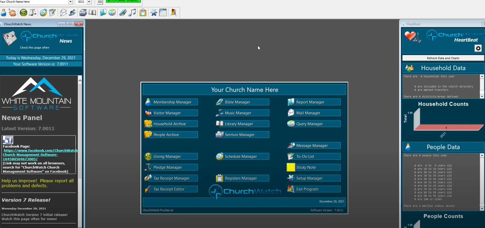This screenshot has width=485, height=228.
Task: Open Report Manager
Action: pos(314,102)
